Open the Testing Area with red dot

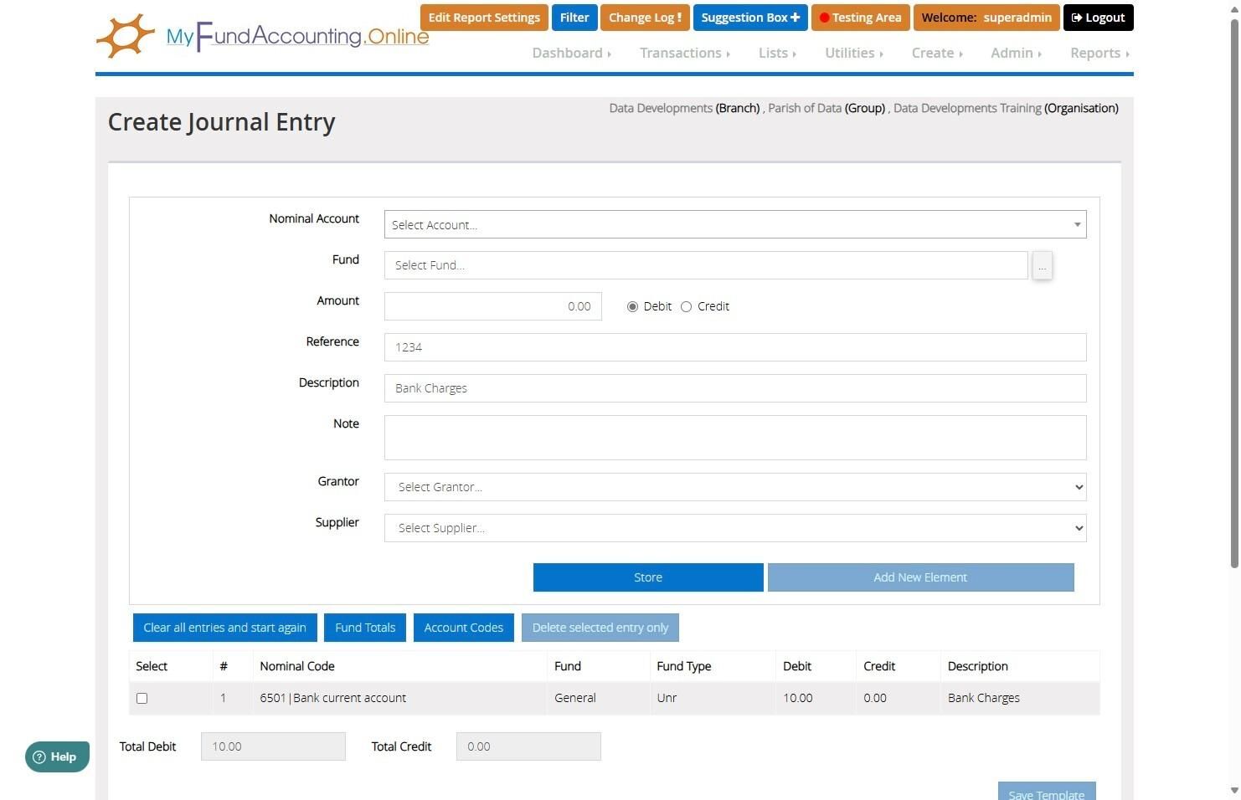click(859, 18)
